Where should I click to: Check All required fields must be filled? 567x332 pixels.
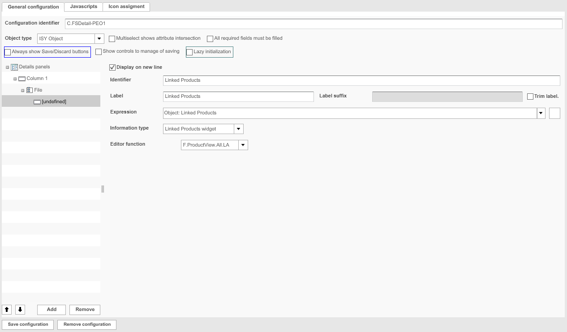(x=210, y=38)
